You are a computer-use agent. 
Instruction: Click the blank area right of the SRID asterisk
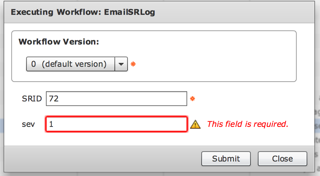(x=245, y=99)
